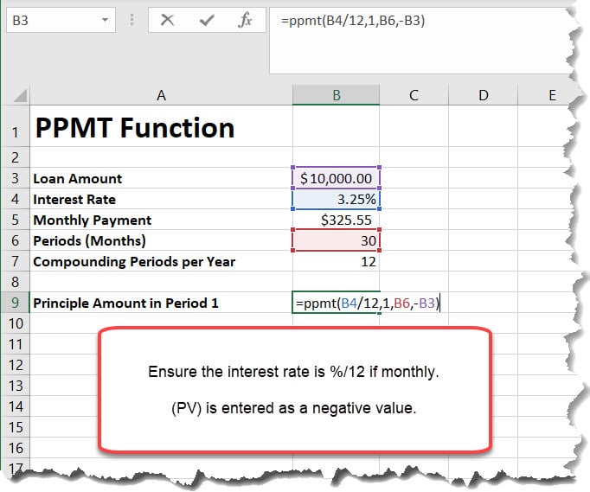Select row 6 header
Viewport: 590px width, 492px height.
[x=16, y=240]
